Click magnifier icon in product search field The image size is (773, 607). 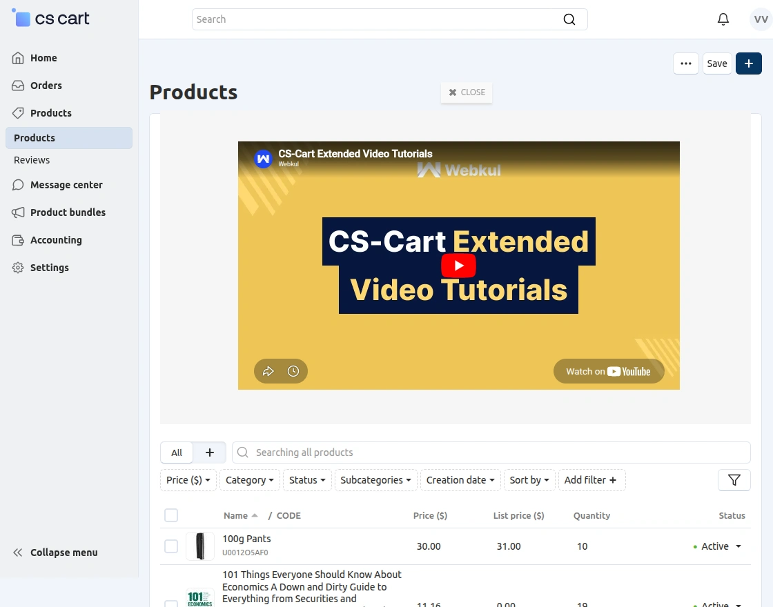pyautogui.click(x=242, y=452)
